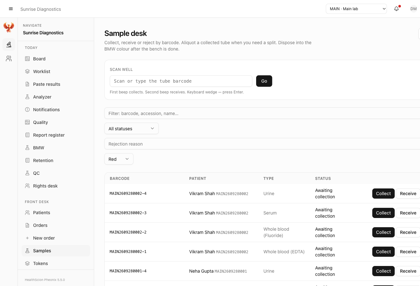This screenshot has height=286, width=420.
Task: Click the Quality icon in sidebar
Action: click(x=27, y=122)
